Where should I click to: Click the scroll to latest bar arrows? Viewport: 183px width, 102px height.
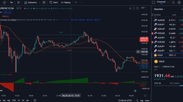(x=135, y=91)
